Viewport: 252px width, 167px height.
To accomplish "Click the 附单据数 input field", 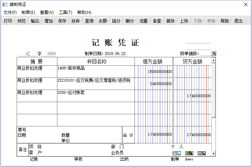I will [x=205, y=53].
